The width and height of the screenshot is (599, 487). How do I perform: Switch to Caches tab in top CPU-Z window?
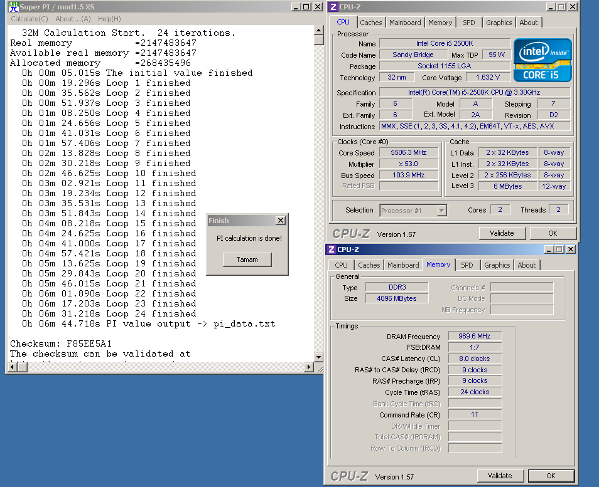tap(371, 23)
